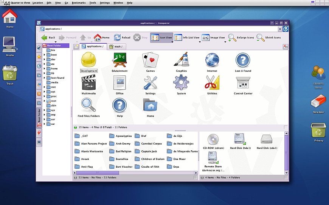Open the Privacy bin desktop icon

318,130
